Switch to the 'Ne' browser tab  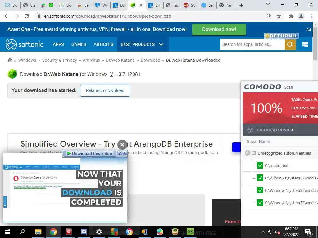(225, 5)
